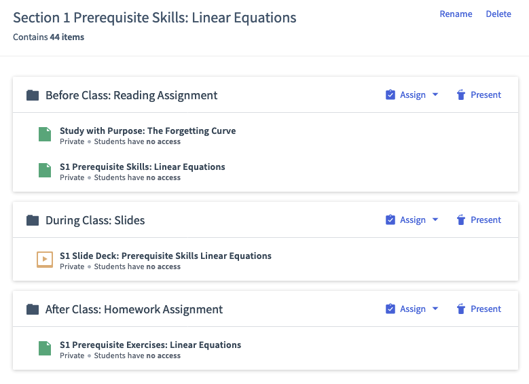Screen dimensions: 529x384
Task: Present the Before Class Reading Assignment
Action: (479, 95)
